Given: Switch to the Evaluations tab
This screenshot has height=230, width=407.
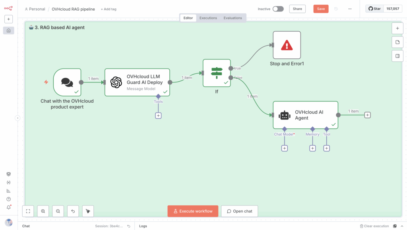Looking at the screenshot, I should [x=233, y=18].
